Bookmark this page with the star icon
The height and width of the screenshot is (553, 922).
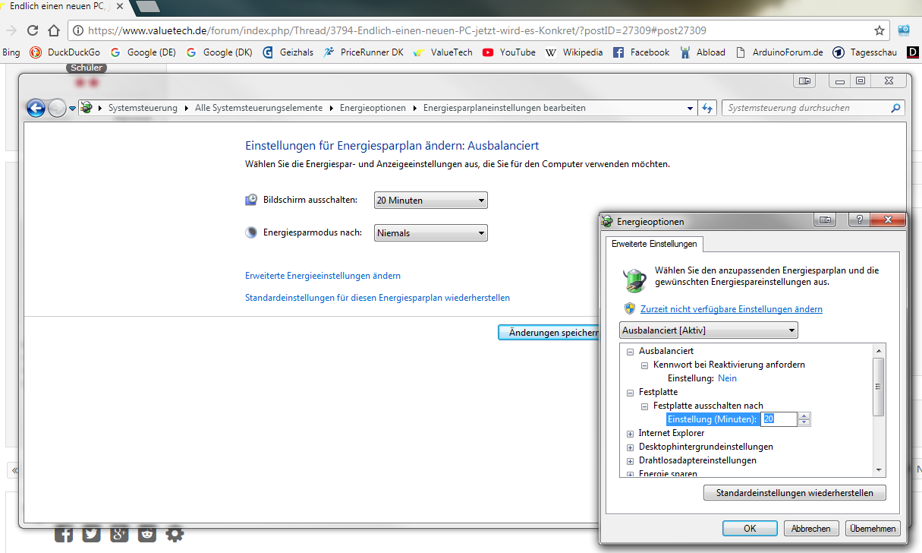point(880,31)
